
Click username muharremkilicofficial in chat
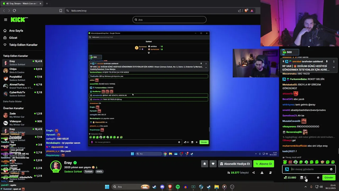point(295,146)
